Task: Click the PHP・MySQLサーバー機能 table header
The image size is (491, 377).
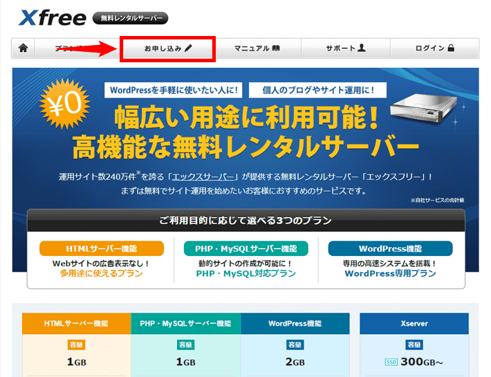Action: point(185,324)
